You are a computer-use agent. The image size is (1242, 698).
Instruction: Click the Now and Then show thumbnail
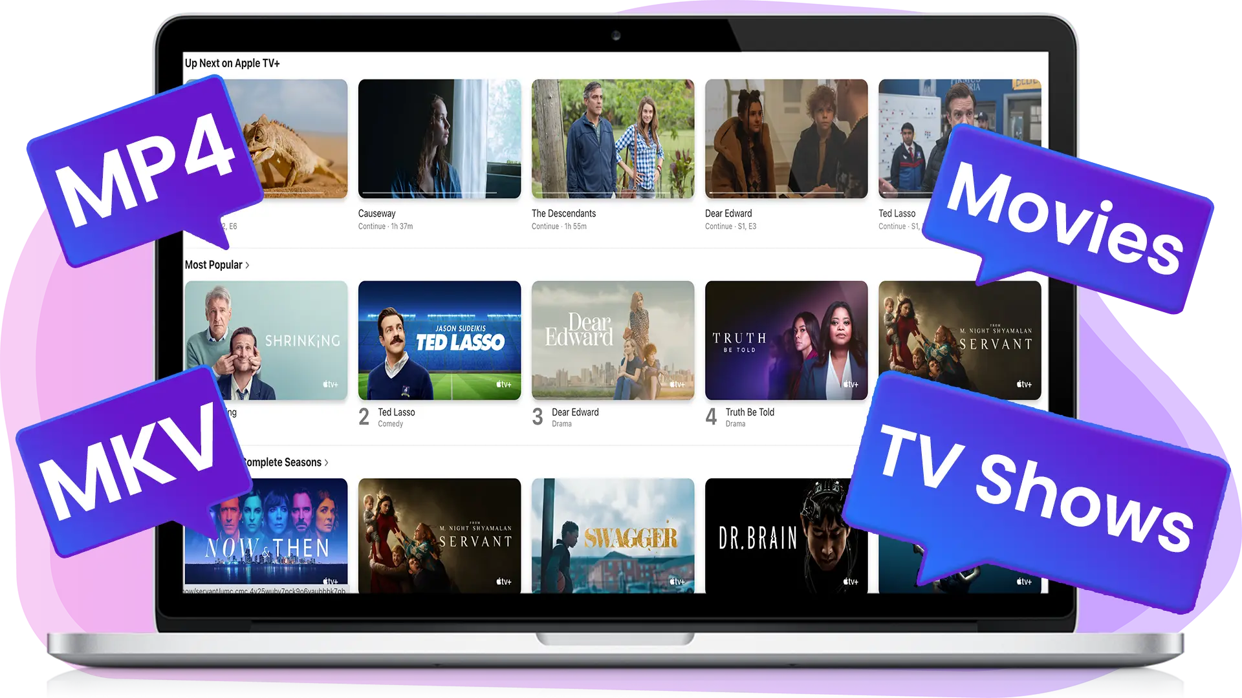[x=265, y=537]
